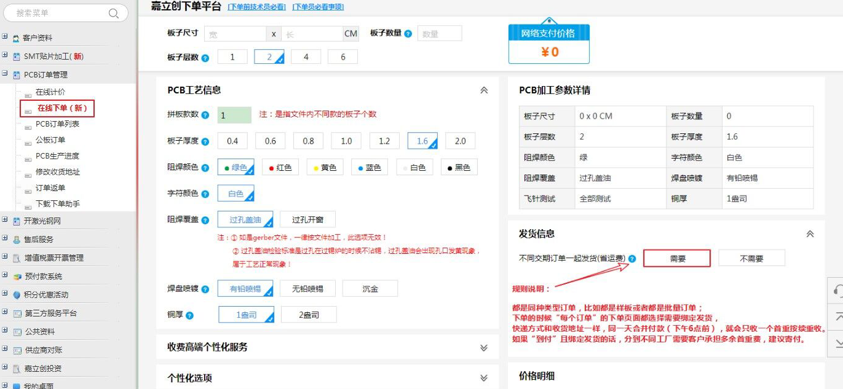Click the help icon next to 板子层数
Image resolution: width=843 pixels, height=389 pixels.
(205, 58)
